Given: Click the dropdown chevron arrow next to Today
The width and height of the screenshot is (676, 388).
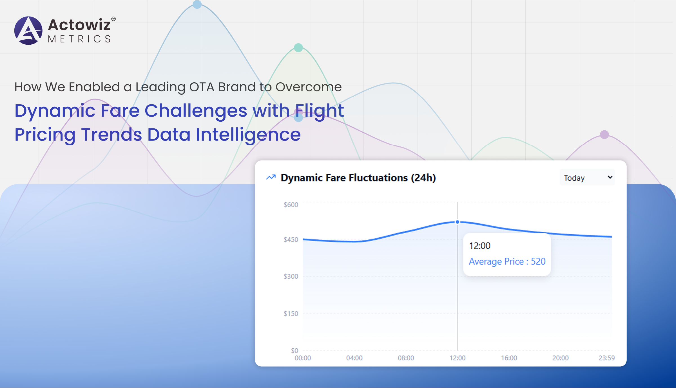Looking at the screenshot, I should (610, 177).
